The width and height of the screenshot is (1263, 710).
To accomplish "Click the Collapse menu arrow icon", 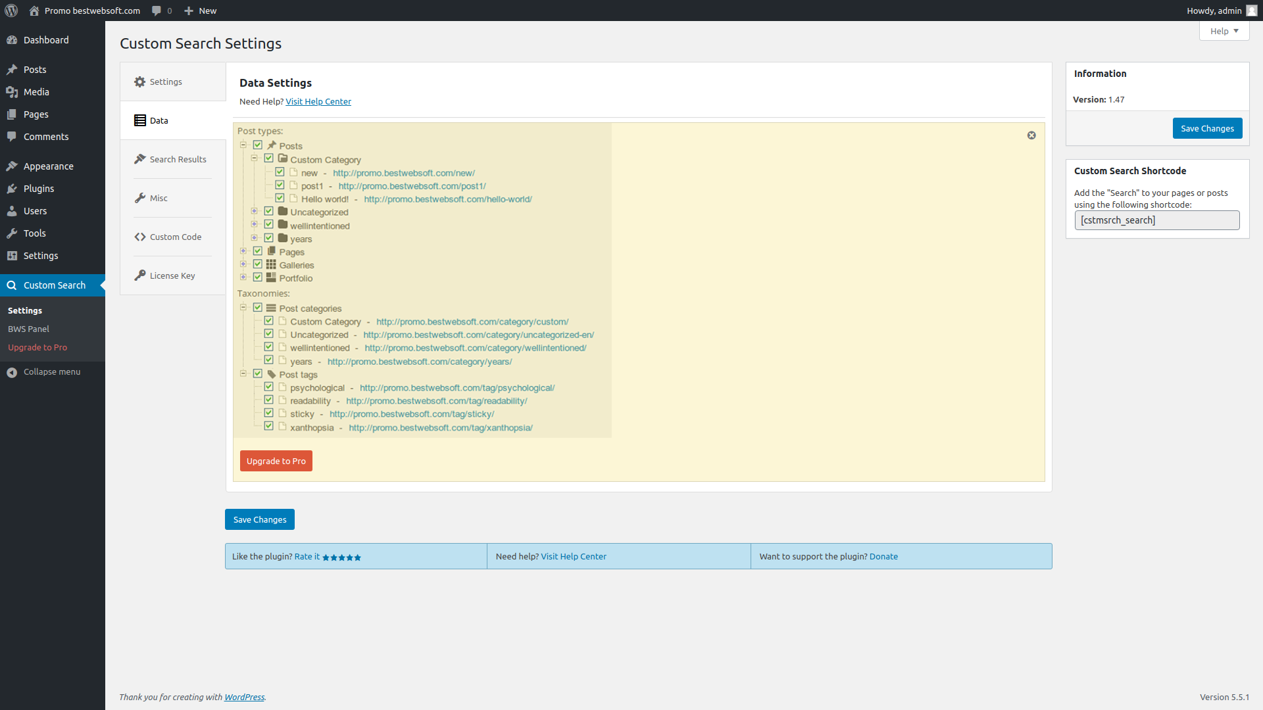I will (x=12, y=372).
